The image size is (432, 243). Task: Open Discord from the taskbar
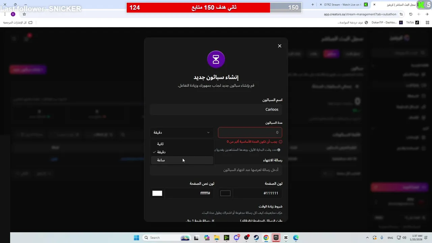click(236, 238)
